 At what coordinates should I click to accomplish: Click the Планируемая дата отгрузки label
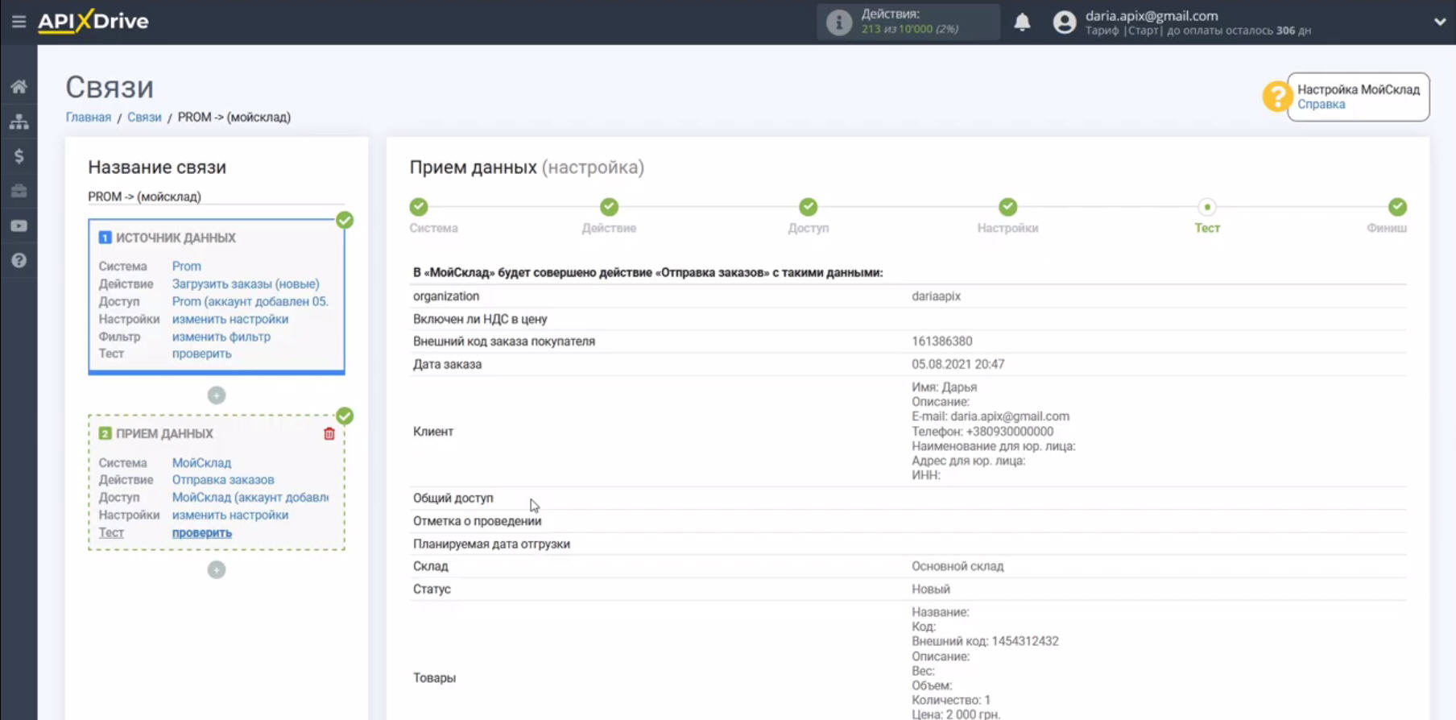point(492,544)
